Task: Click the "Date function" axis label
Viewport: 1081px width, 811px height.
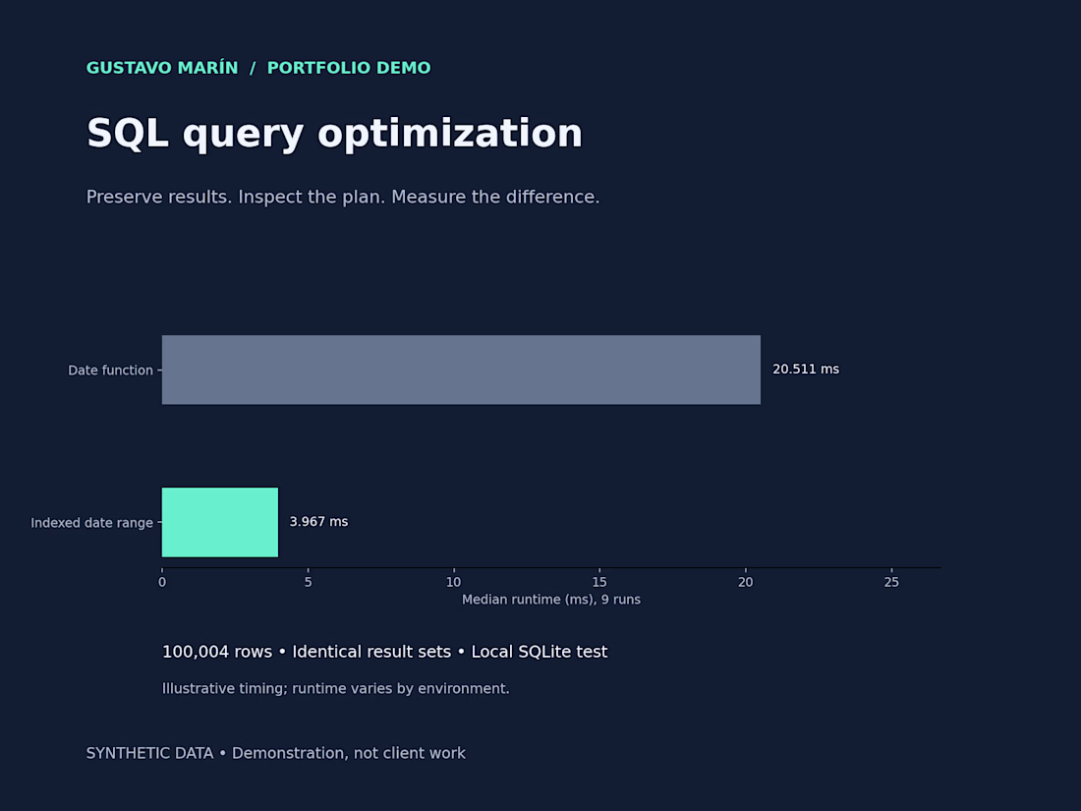Action: click(x=110, y=371)
